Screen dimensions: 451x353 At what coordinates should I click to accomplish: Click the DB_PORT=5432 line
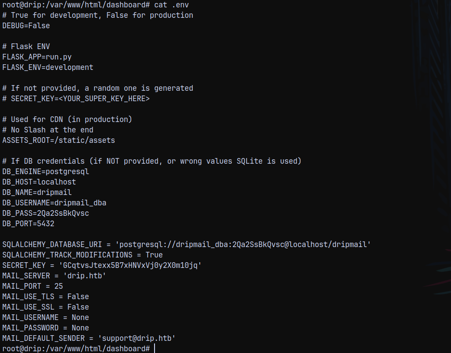click(x=28, y=224)
